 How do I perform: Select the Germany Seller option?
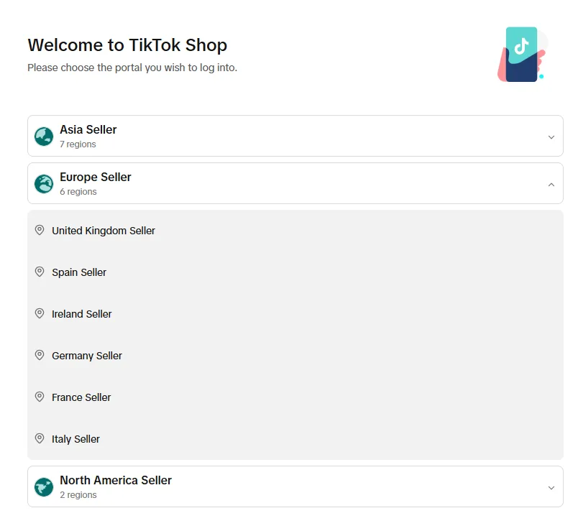click(87, 356)
